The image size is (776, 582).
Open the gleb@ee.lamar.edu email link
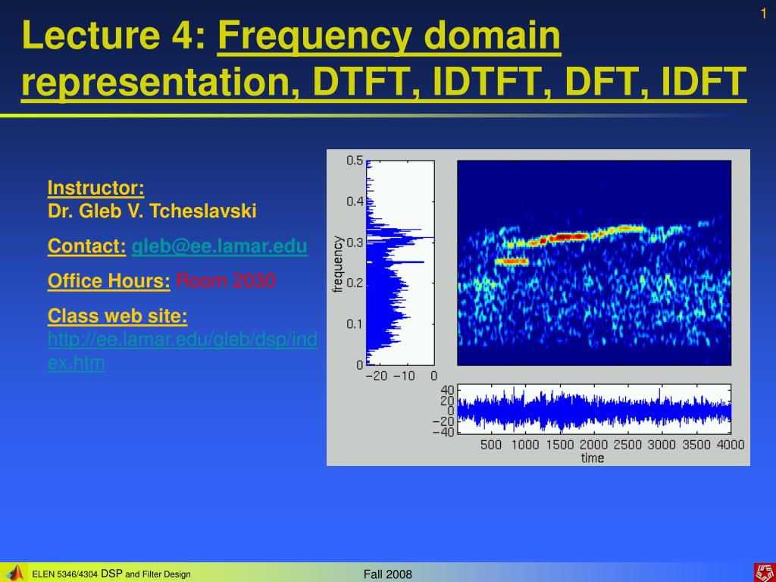[219, 246]
